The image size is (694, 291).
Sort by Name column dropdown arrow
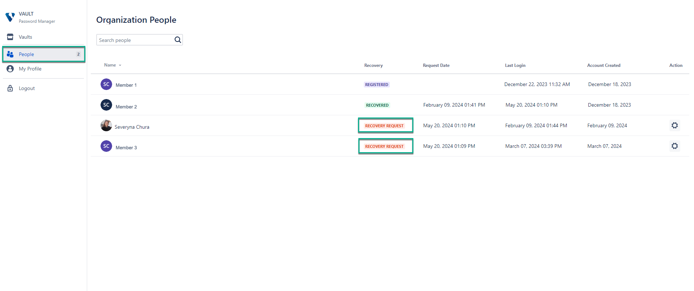[x=120, y=65]
